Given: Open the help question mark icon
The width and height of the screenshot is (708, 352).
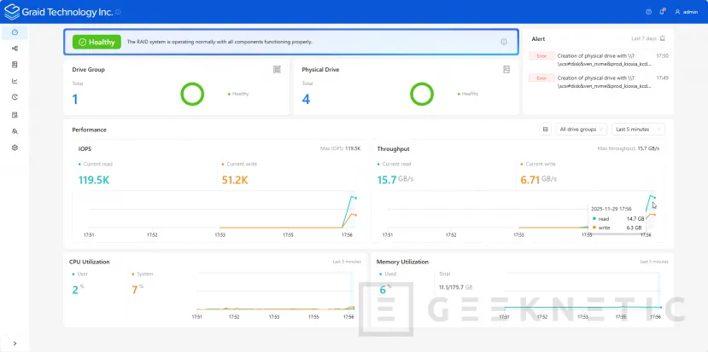Looking at the screenshot, I should [648, 12].
